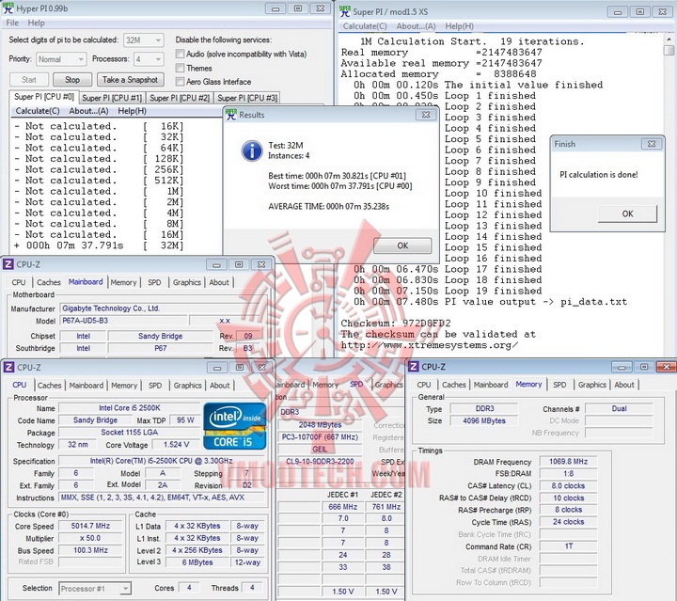Viewport: 677px width, 601px height.
Task: Click OK in the Results dialog
Action: 402,245
